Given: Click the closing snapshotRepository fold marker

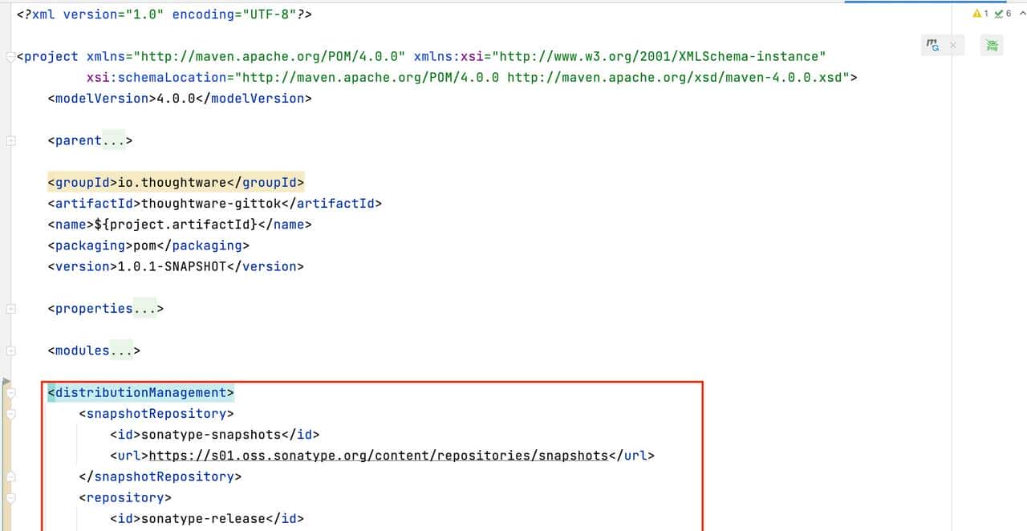Looking at the screenshot, I should (10, 476).
